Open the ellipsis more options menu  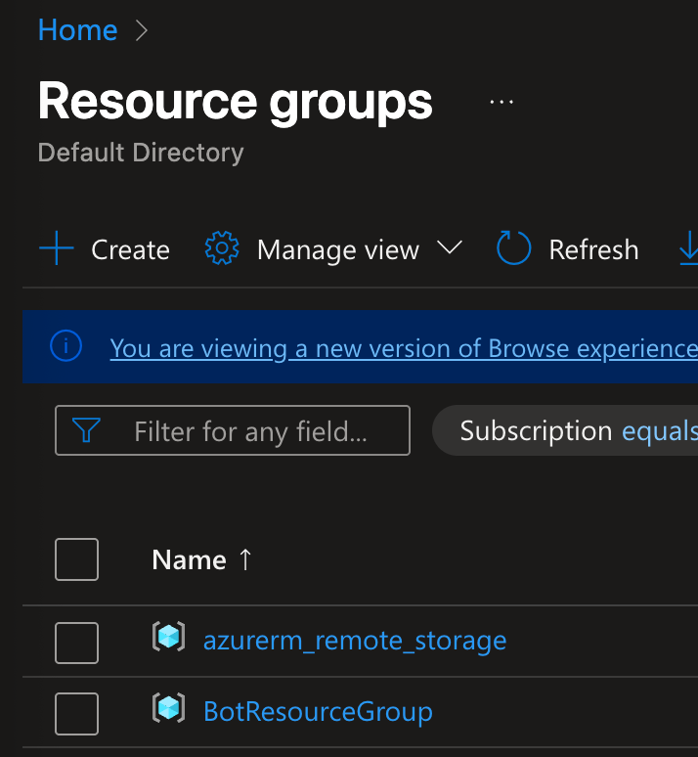[502, 102]
